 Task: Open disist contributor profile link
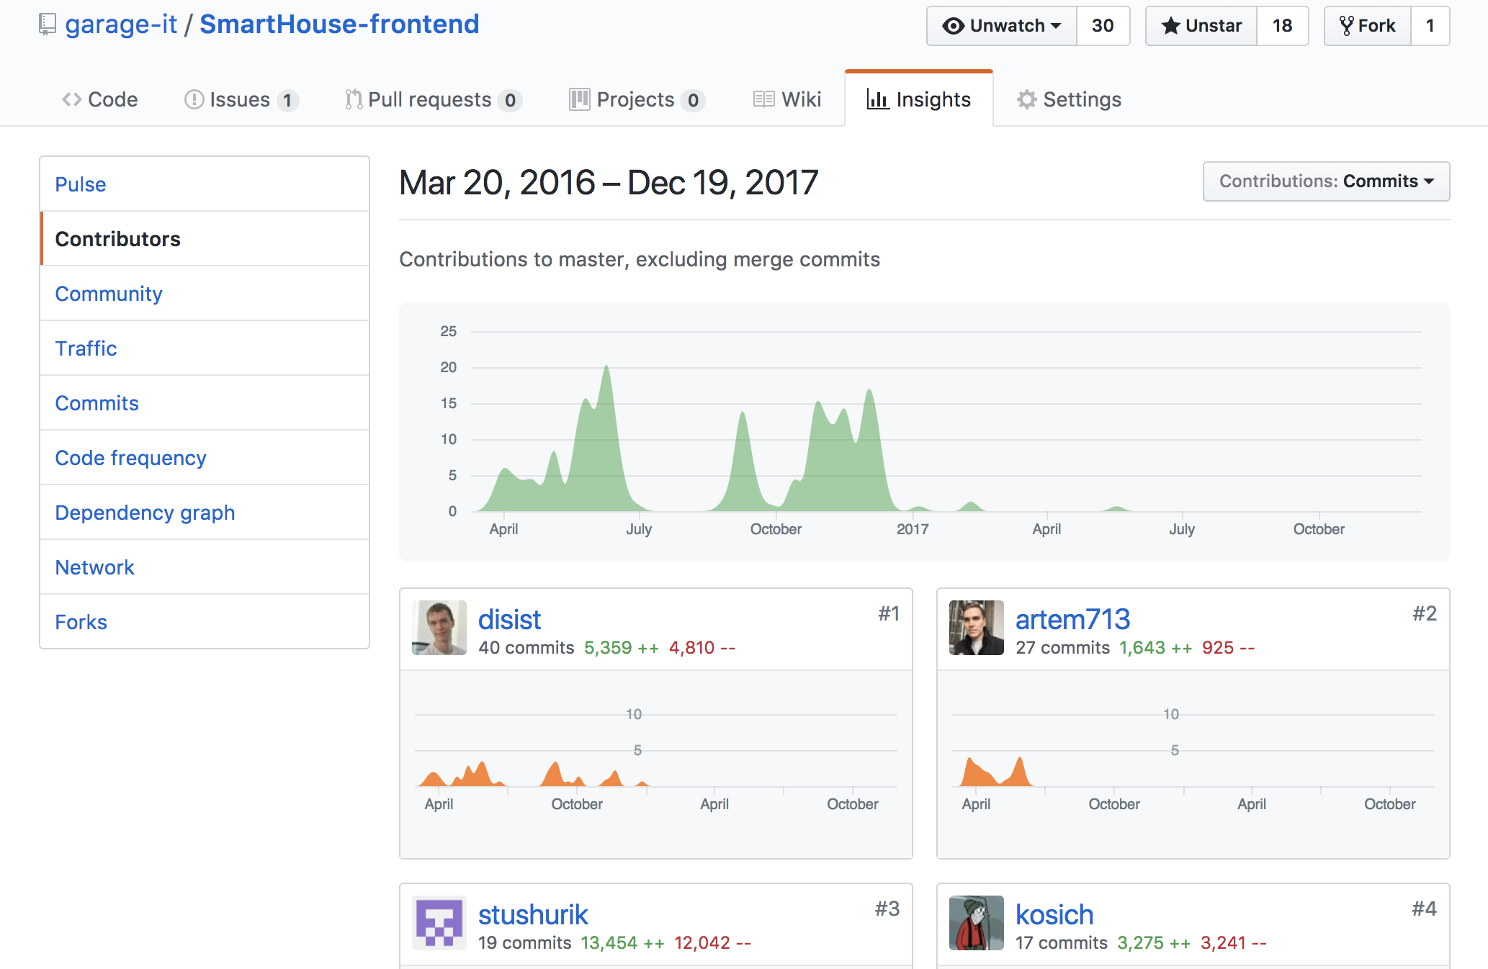[x=509, y=619]
